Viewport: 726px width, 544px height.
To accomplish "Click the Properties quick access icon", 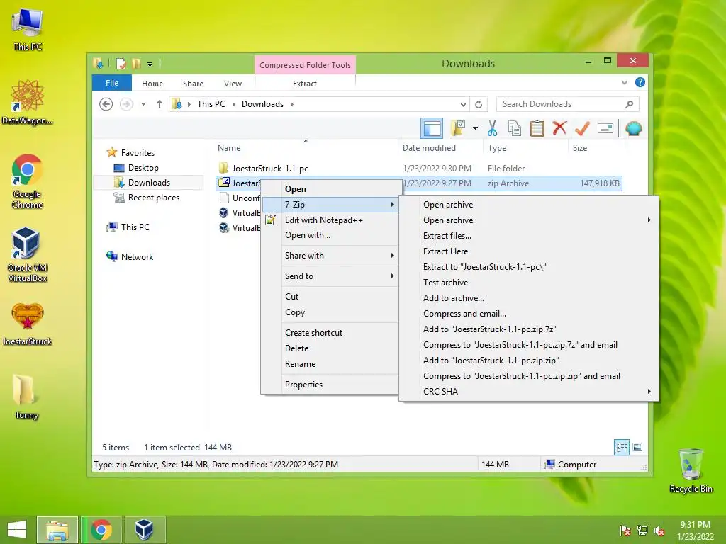I will (x=121, y=63).
